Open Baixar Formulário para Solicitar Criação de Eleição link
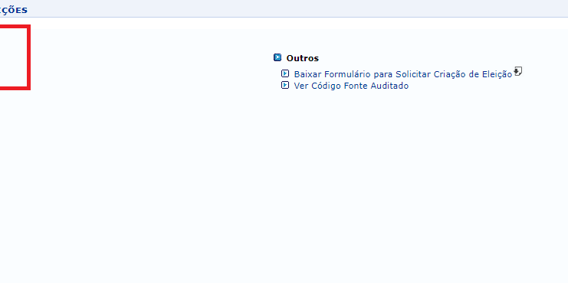This screenshot has height=283, width=568. point(403,74)
